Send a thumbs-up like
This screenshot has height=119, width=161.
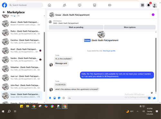coord(154,98)
